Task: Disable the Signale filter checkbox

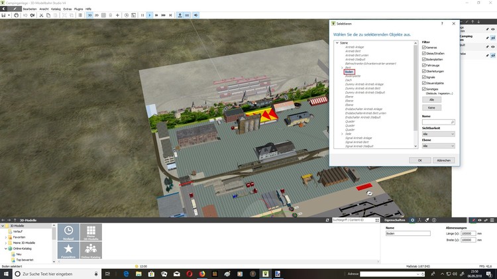Action: (x=424, y=77)
